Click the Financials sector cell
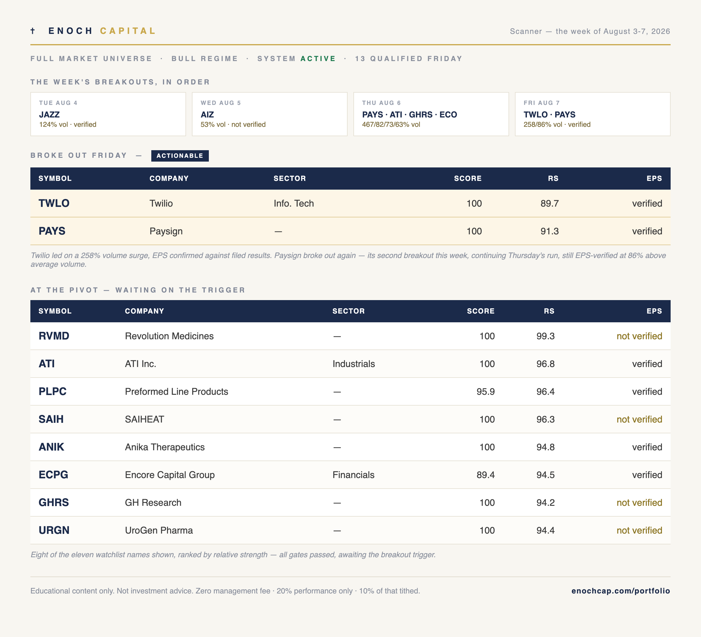 (x=353, y=475)
